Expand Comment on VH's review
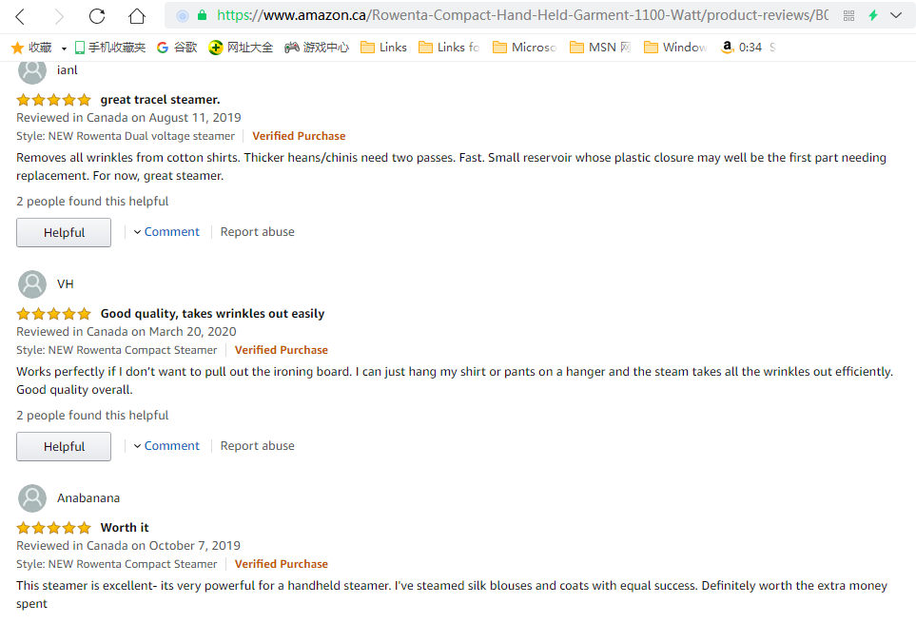 (x=166, y=446)
